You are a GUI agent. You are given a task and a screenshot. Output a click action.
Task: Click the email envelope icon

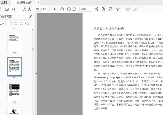[7, 9]
